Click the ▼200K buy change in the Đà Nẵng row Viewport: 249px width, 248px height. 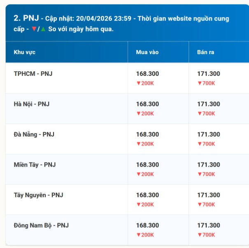[x=145, y=144]
